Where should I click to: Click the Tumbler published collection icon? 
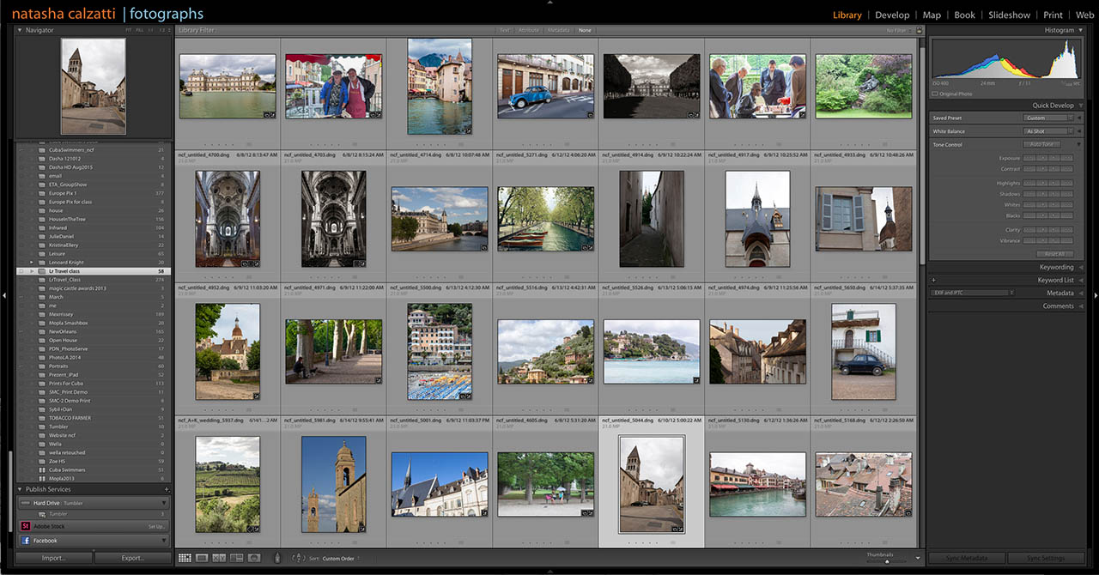(x=41, y=514)
